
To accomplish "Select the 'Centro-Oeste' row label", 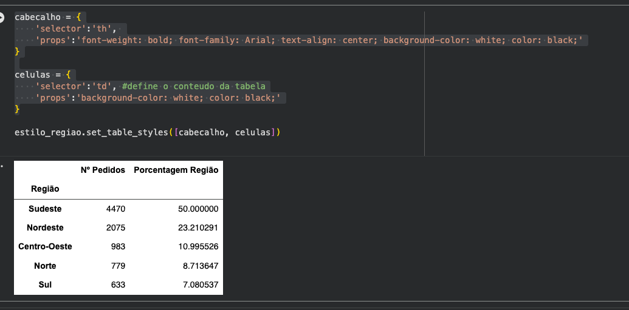I will (45, 247).
